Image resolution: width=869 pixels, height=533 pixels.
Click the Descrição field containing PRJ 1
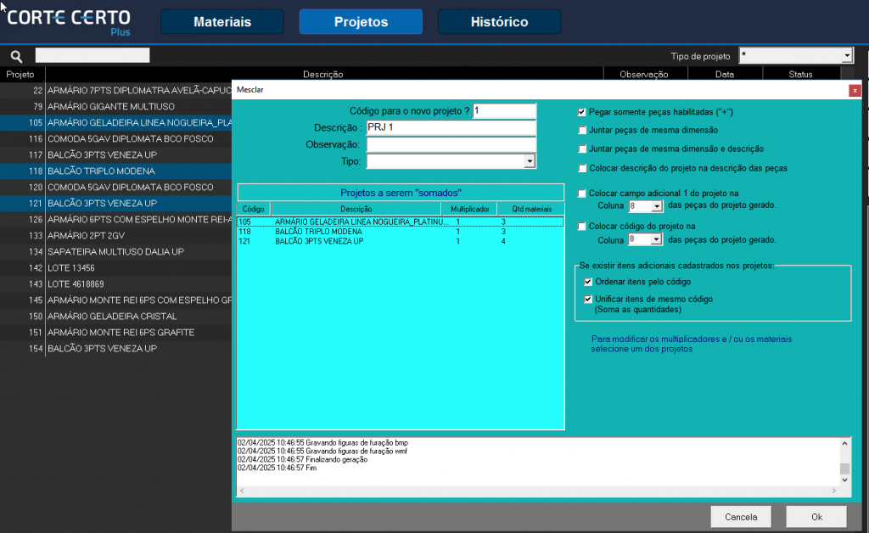(451, 127)
